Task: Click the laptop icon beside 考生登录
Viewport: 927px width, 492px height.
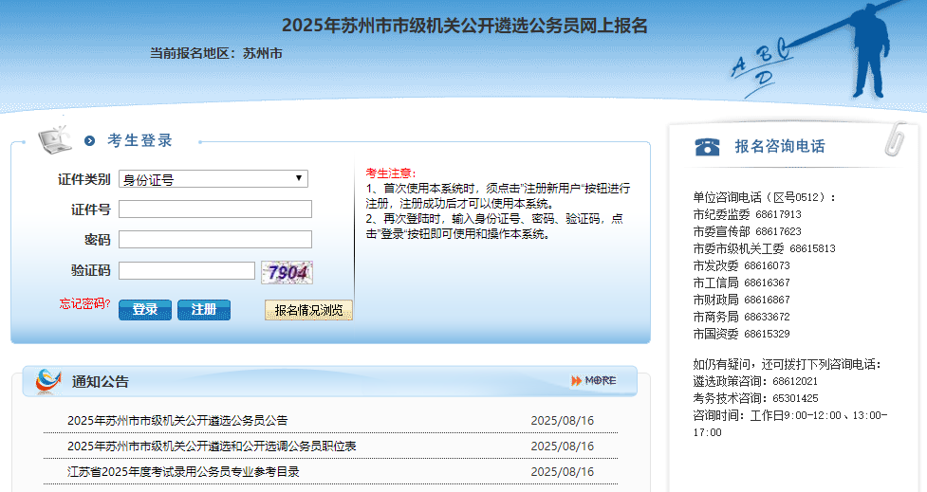Action: (55, 138)
